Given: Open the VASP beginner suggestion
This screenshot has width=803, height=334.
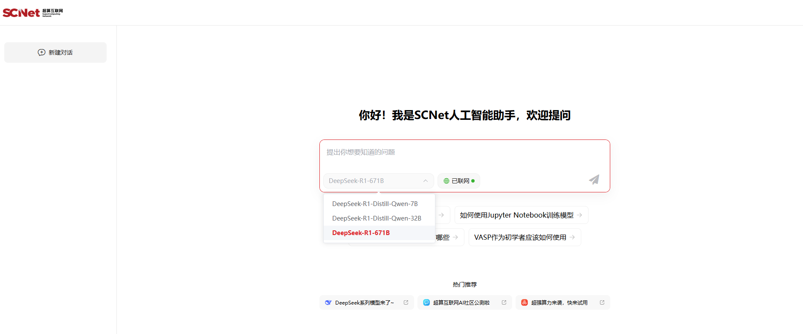Looking at the screenshot, I should click(525, 237).
